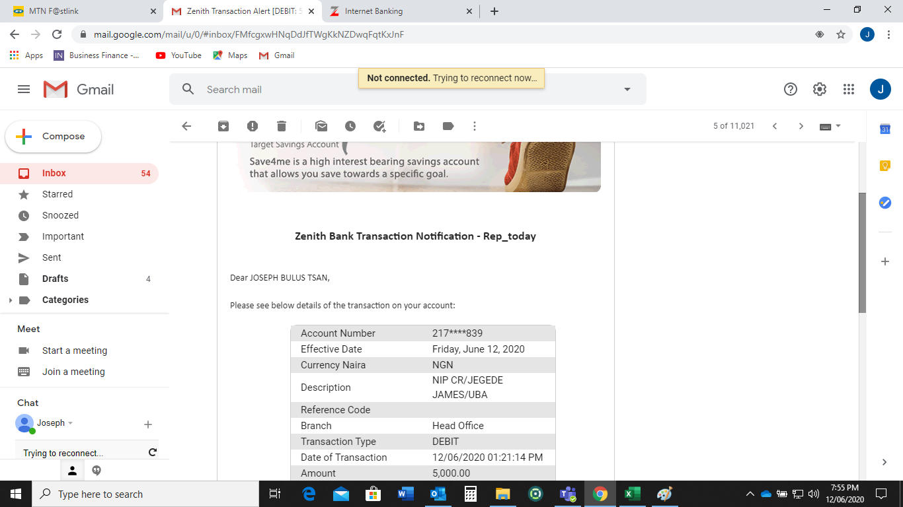Image resolution: width=903 pixels, height=507 pixels.
Task: Archive this email
Action: [x=223, y=126]
